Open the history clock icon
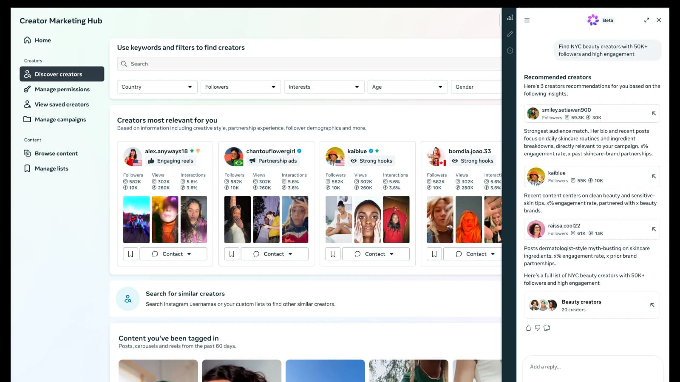 pos(510,51)
